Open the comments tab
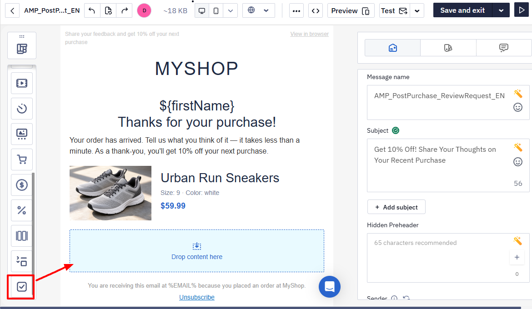Screen dimensions: 532x309 click(504, 48)
